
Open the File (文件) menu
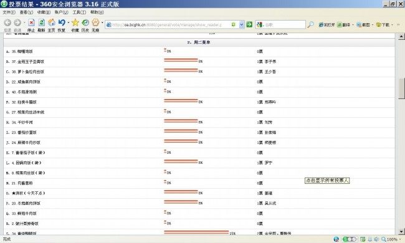tap(9, 12)
